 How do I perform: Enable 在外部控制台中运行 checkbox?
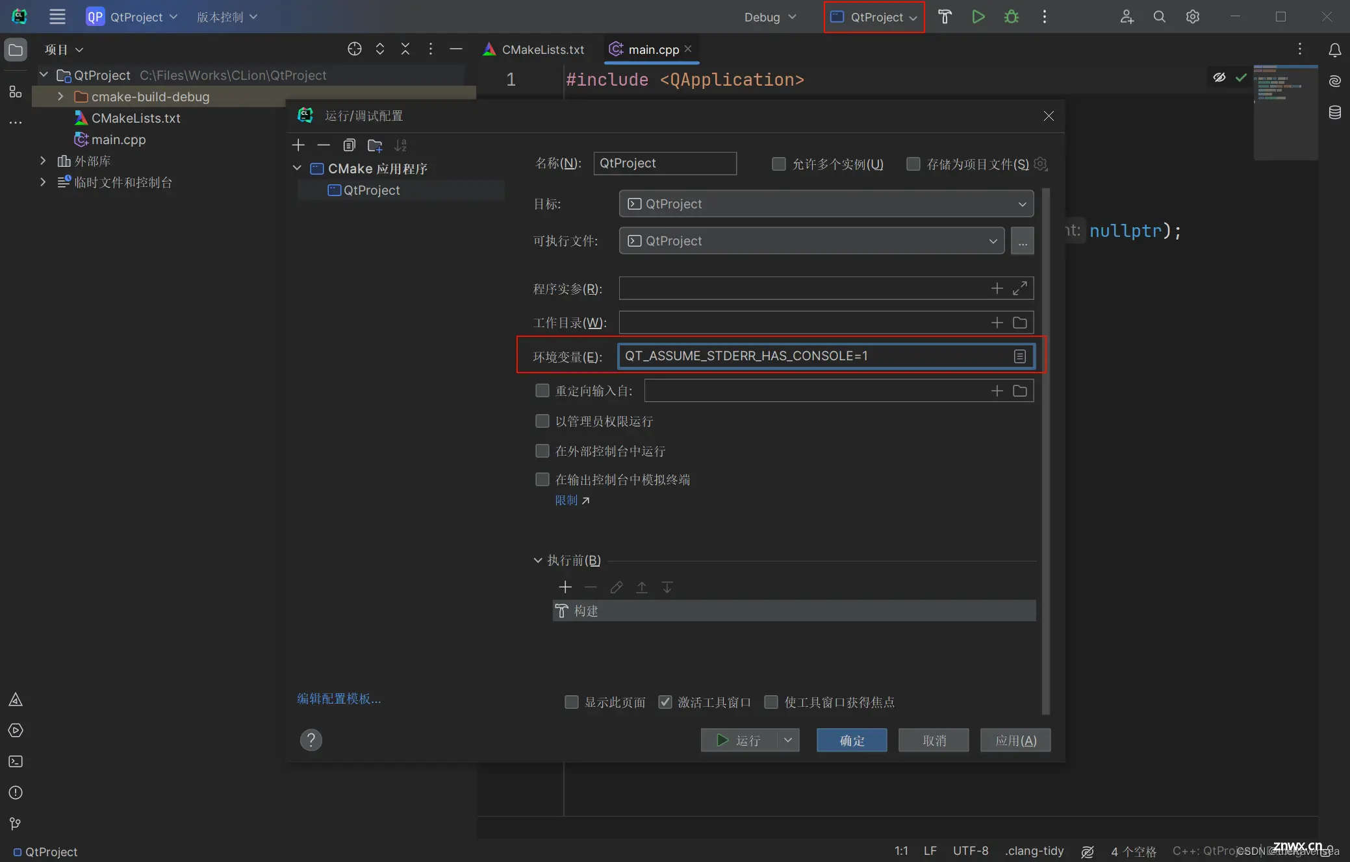(x=542, y=450)
